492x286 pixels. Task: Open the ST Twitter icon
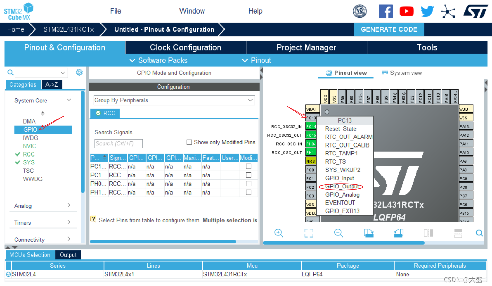click(427, 11)
